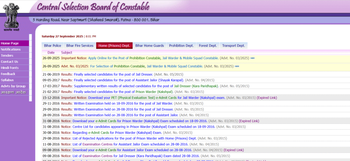Switch to the Bihar Fire Services tab
This screenshot has height=161, width=350.
click(80, 46)
